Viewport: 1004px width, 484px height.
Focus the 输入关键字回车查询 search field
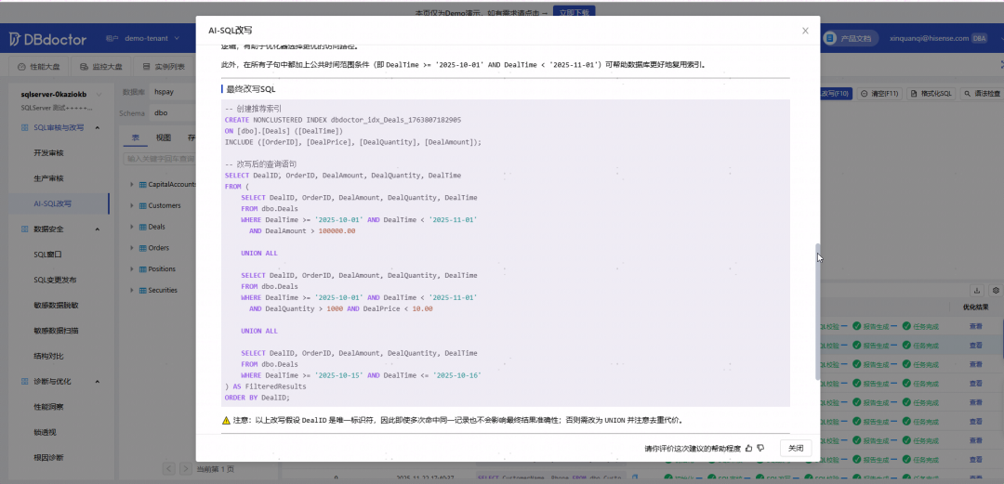coord(160,158)
